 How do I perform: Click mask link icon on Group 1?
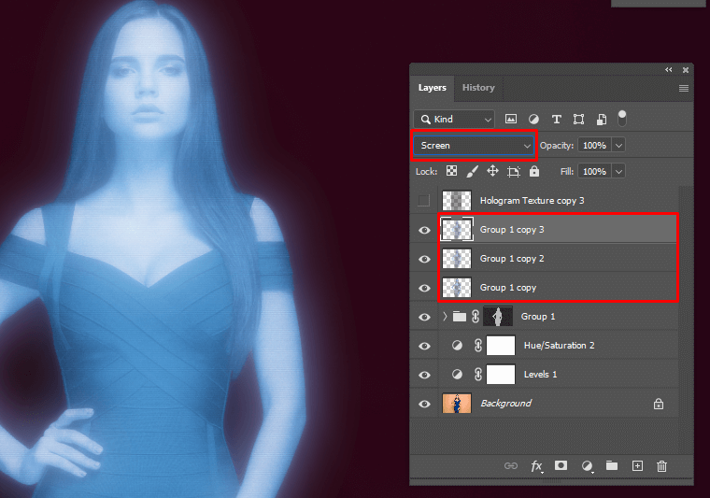click(475, 317)
